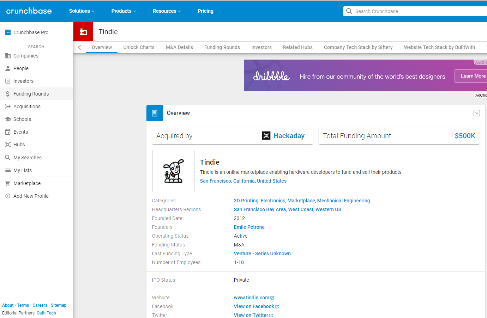
Task: Open the Resources dropdown menu
Action: (167, 11)
